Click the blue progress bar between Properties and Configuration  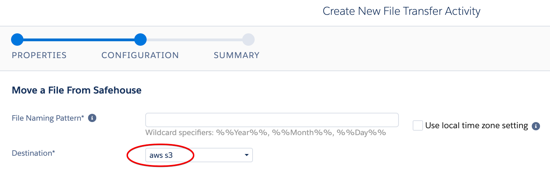pyautogui.click(x=79, y=40)
